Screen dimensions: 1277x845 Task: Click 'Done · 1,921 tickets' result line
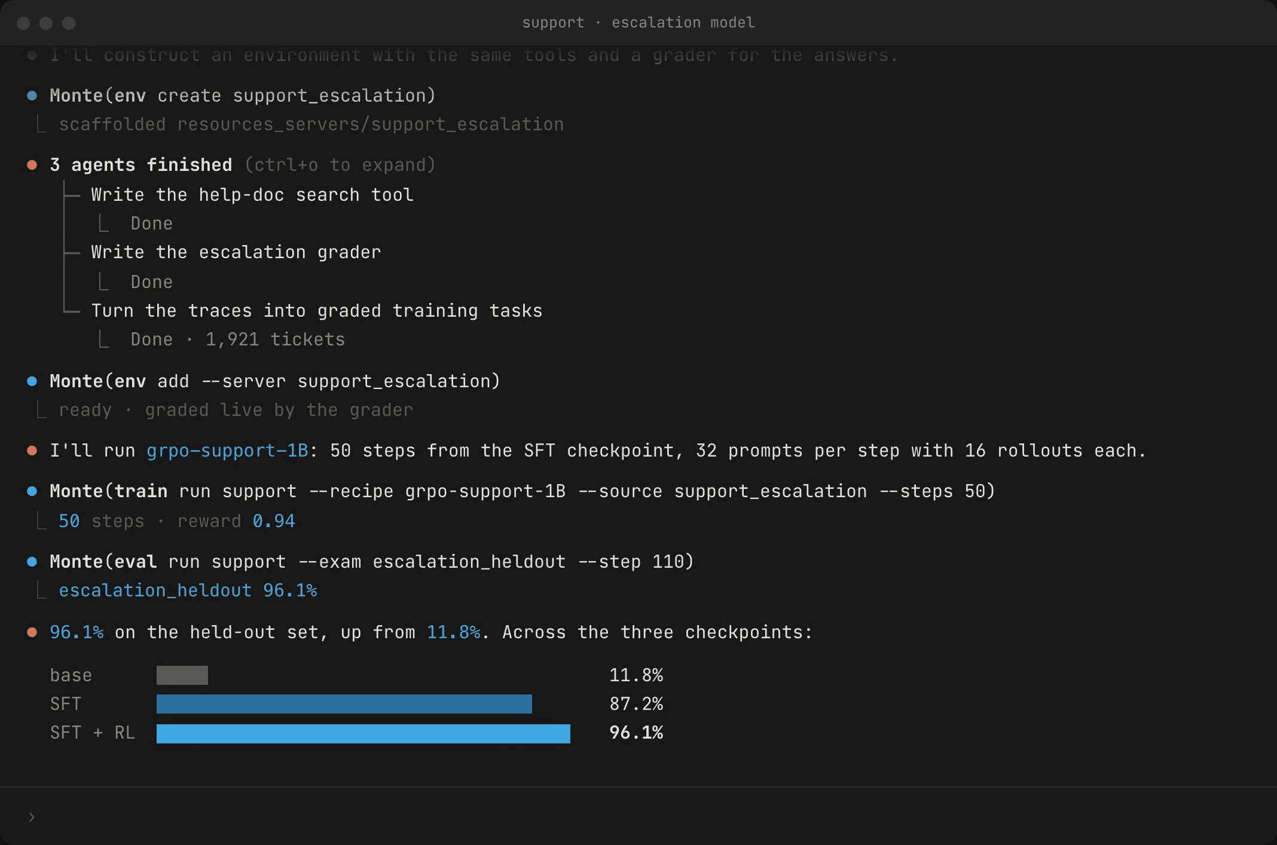[x=238, y=339]
